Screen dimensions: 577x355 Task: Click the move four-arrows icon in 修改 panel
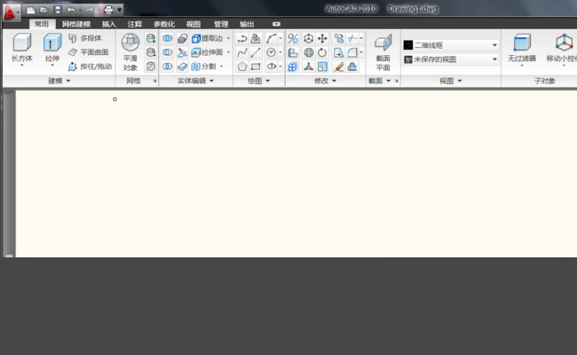coord(322,38)
